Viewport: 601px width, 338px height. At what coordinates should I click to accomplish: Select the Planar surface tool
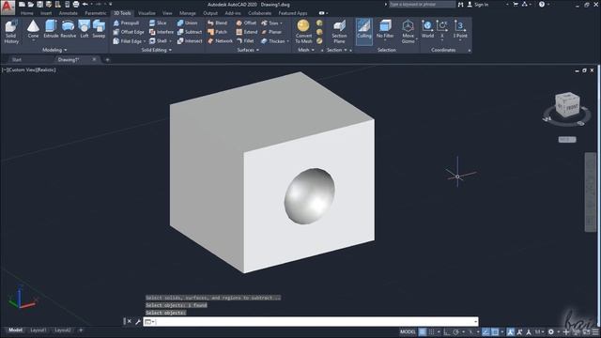point(271,32)
